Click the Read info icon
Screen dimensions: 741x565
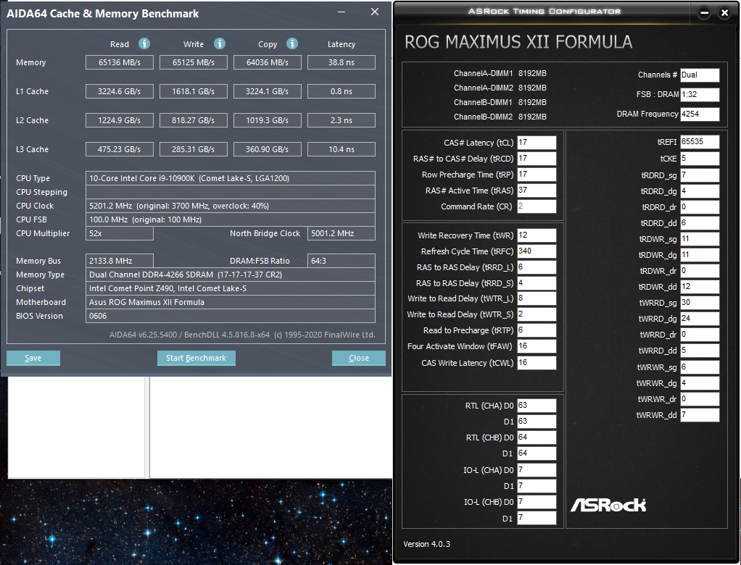tap(144, 44)
